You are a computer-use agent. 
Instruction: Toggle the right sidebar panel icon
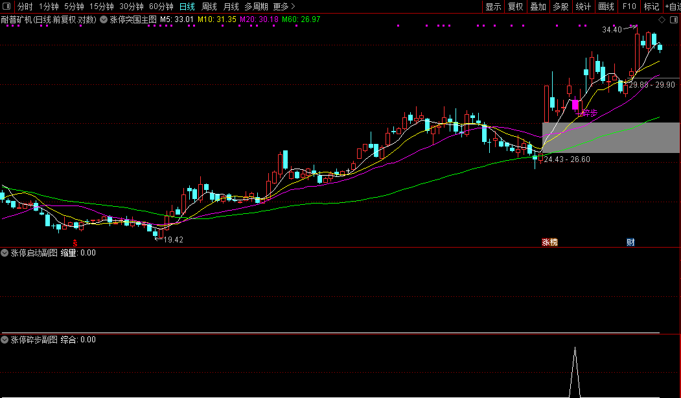point(674,19)
